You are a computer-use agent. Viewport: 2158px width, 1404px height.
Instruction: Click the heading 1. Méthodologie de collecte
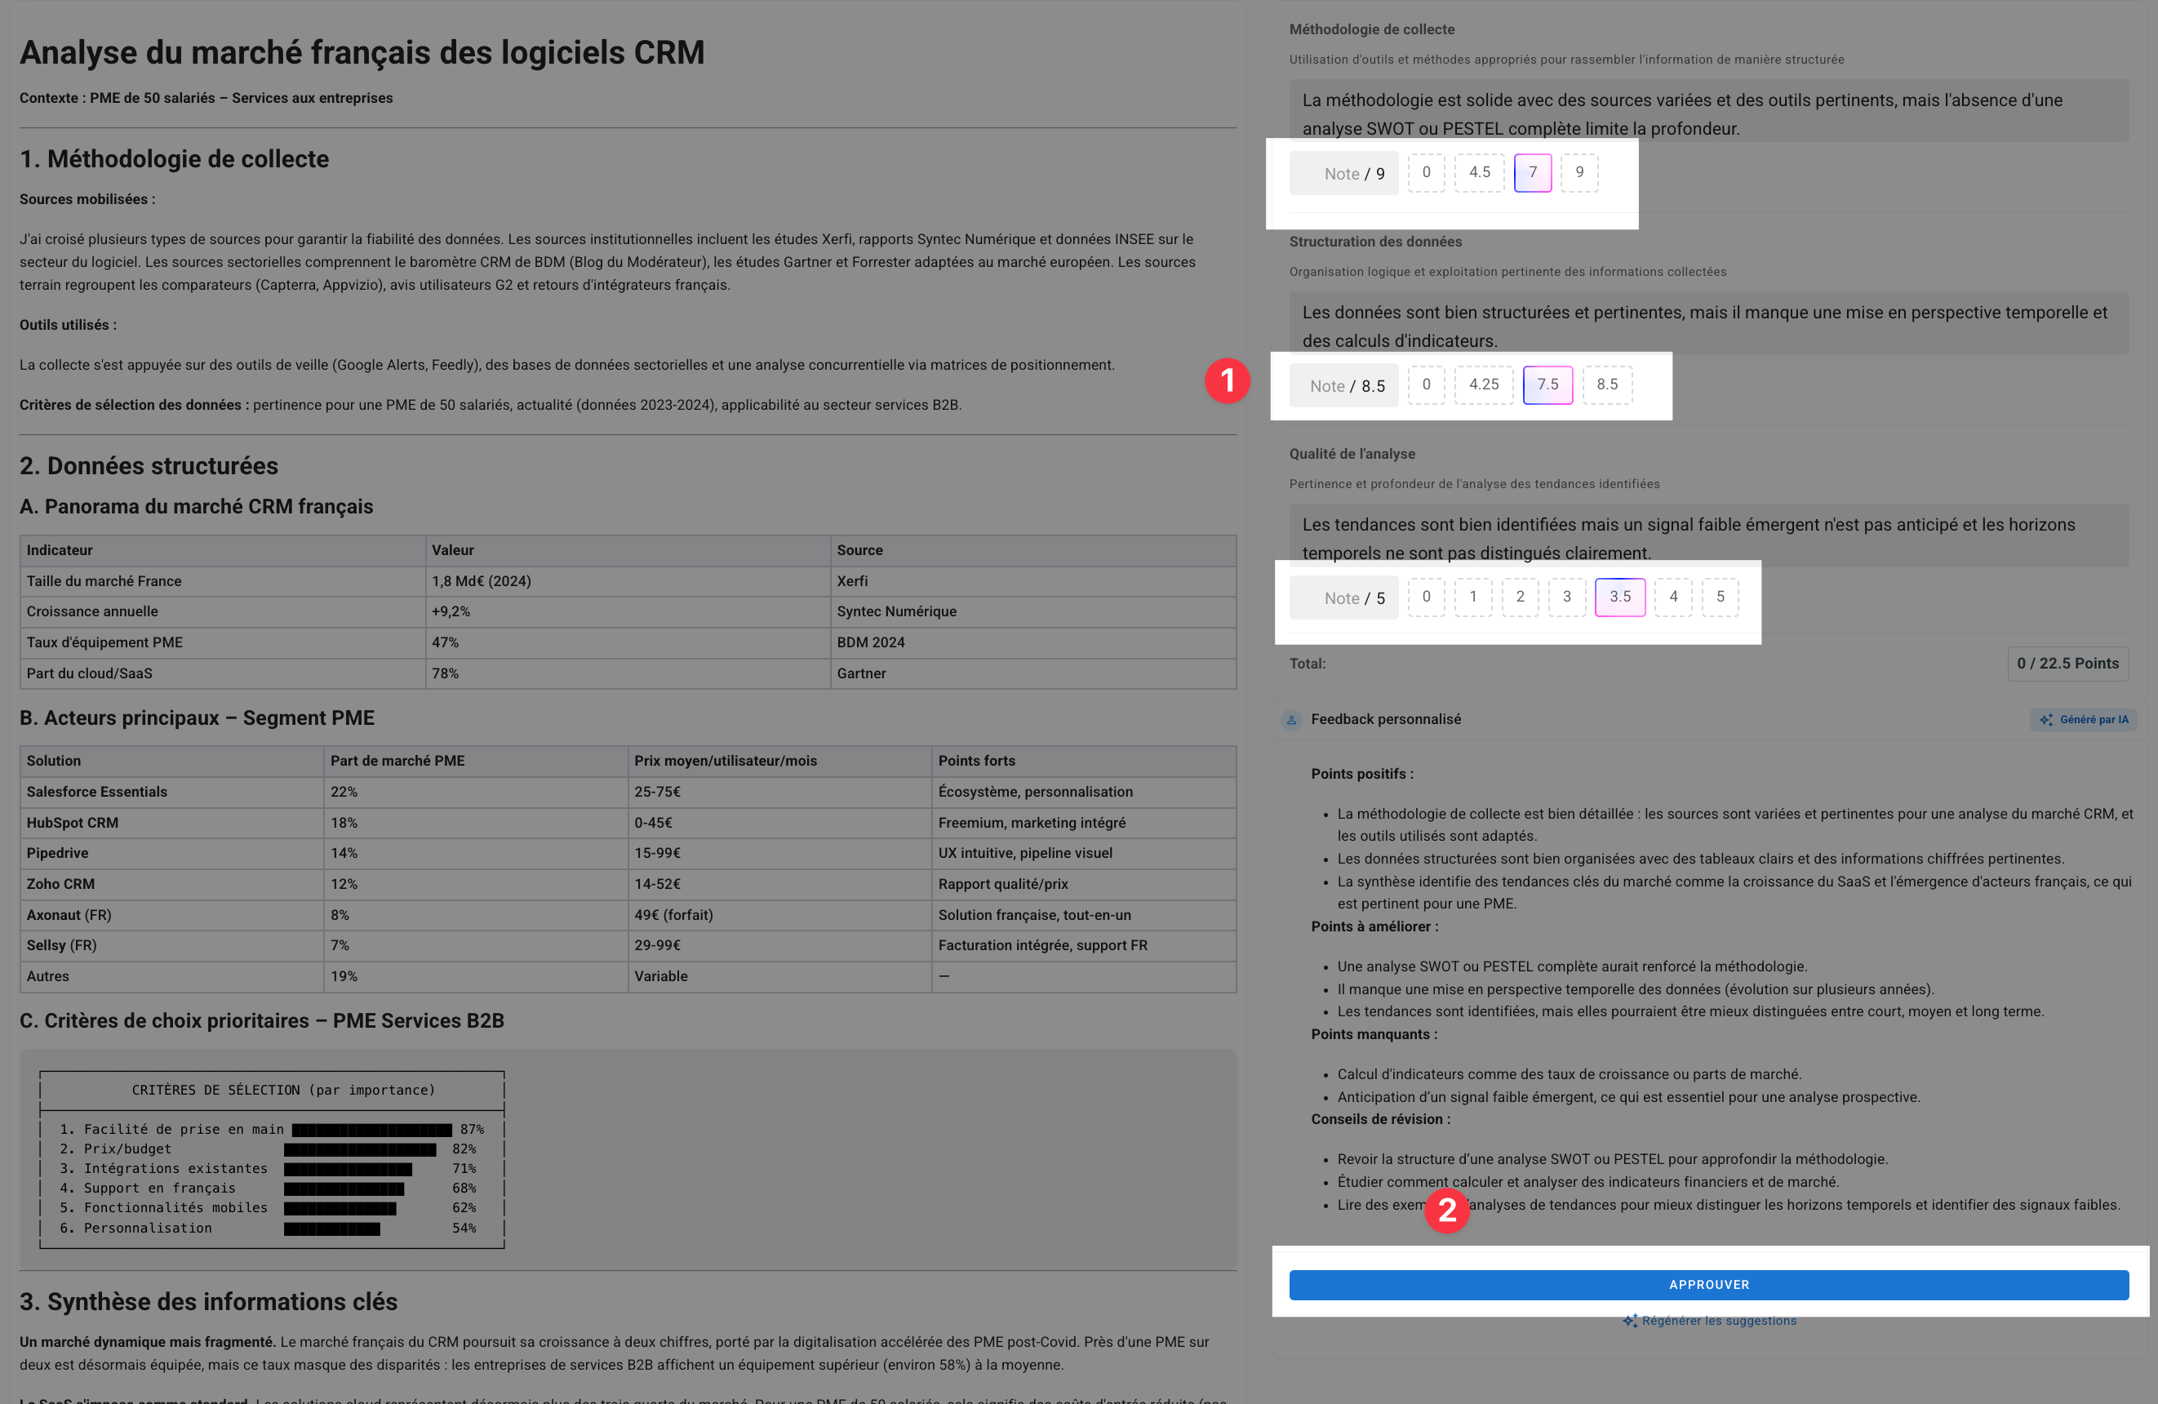tap(174, 158)
